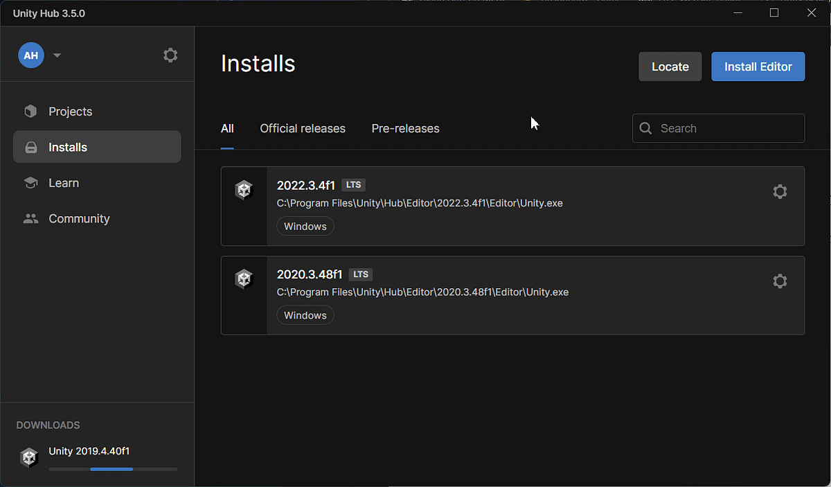Switch to the Pre-releases tab

tap(405, 128)
